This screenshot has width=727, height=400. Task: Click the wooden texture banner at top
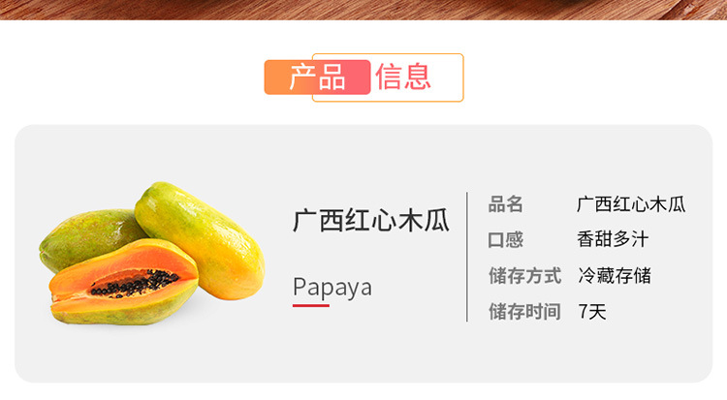[x=363, y=10]
